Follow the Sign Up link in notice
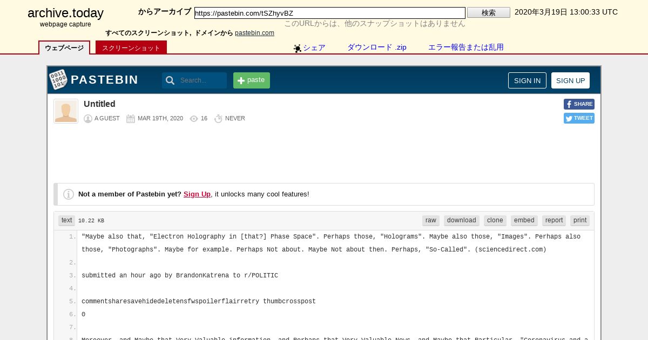 pyautogui.click(x=197, y=194)
